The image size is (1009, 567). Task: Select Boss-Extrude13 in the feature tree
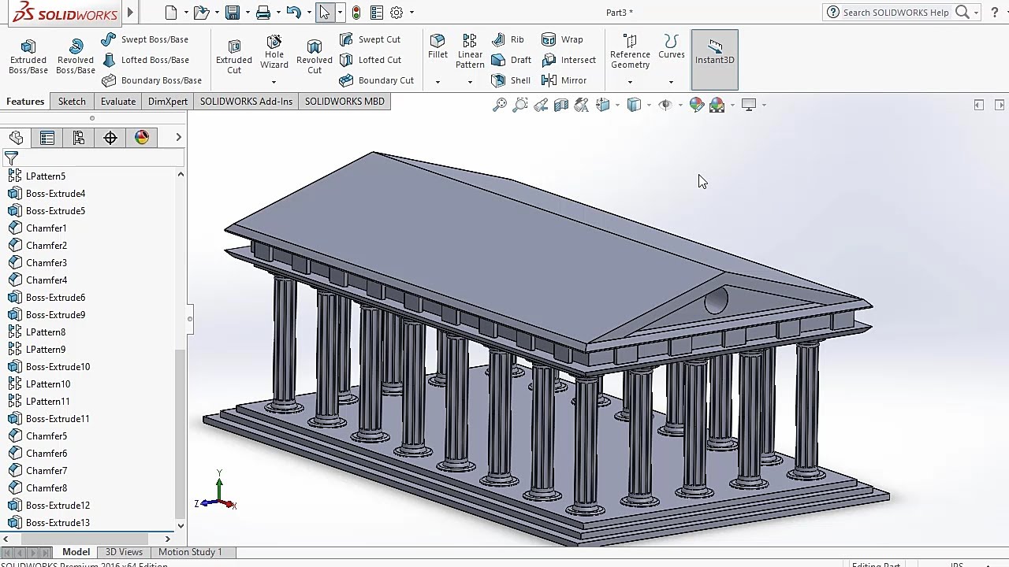58,523
